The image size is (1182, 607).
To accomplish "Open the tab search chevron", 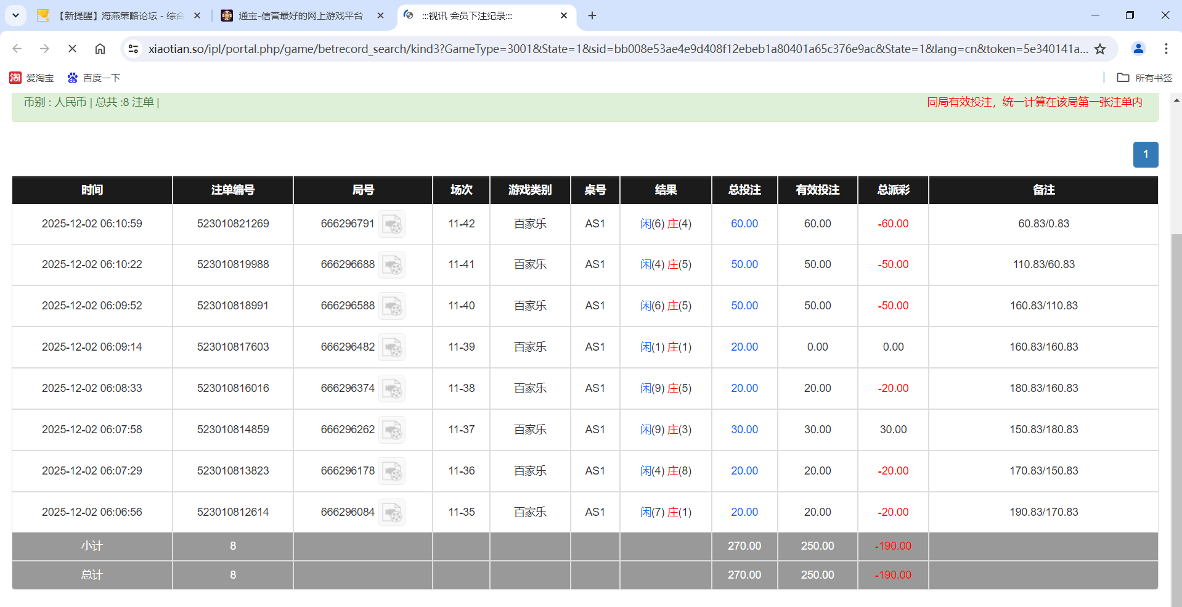I will click(x=15, y=15).
